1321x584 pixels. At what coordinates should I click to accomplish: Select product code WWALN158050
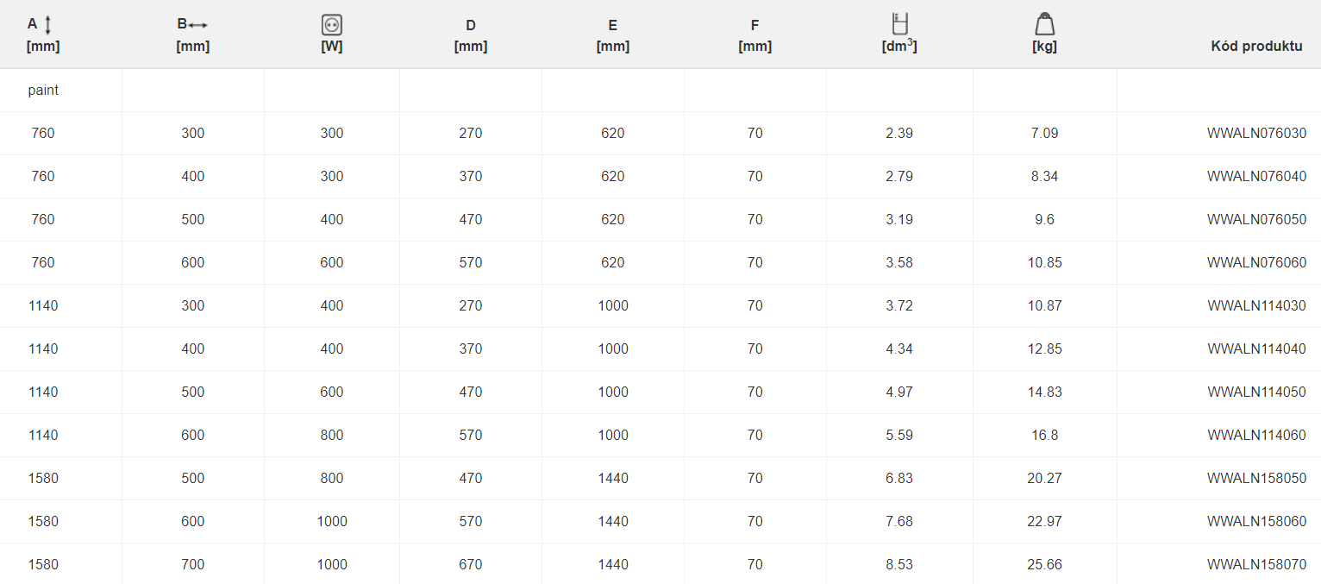[1256, 479]
